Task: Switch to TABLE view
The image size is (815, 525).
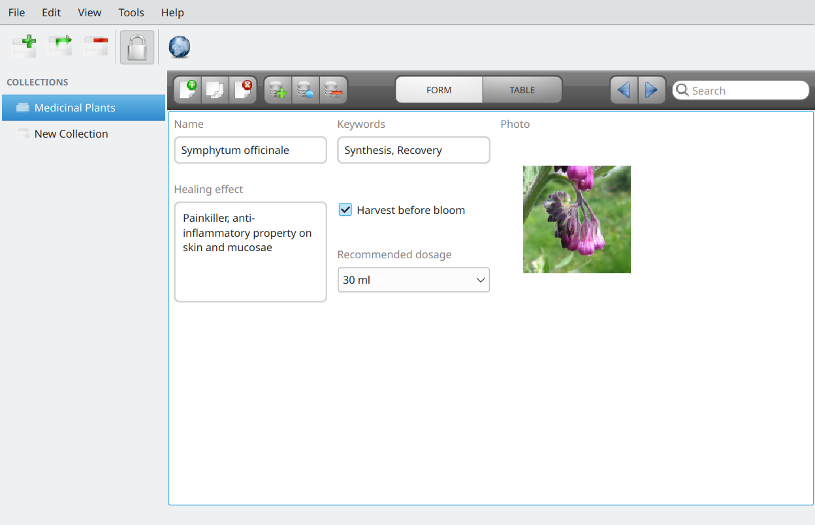Action: 522,90
